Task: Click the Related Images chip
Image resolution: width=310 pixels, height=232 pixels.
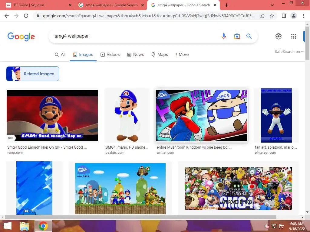Action: (x=33, y=74)
